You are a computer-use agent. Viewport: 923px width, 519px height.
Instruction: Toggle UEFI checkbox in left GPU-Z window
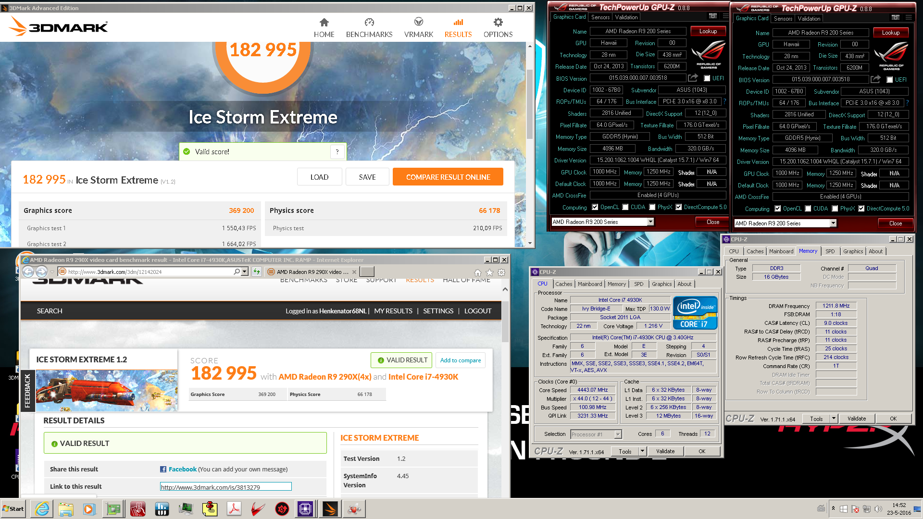[707, 78]
